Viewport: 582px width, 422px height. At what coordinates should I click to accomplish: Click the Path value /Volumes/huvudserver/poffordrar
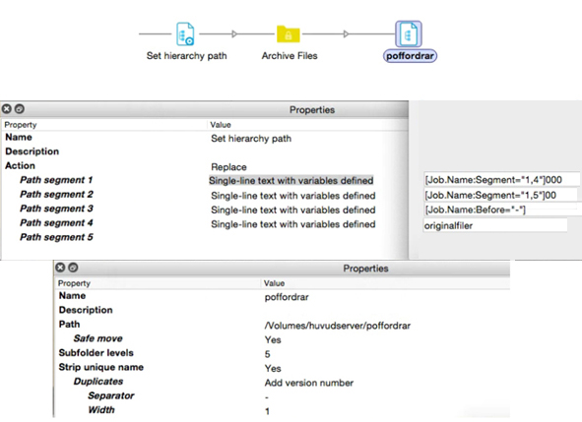click(x=338, y=326)
